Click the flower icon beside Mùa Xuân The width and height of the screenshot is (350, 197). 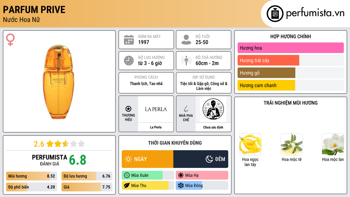pos(126,175)
